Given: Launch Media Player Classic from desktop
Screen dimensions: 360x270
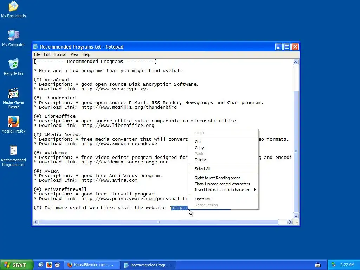Looking at the screenshot, I should click(x=13, y=98).
